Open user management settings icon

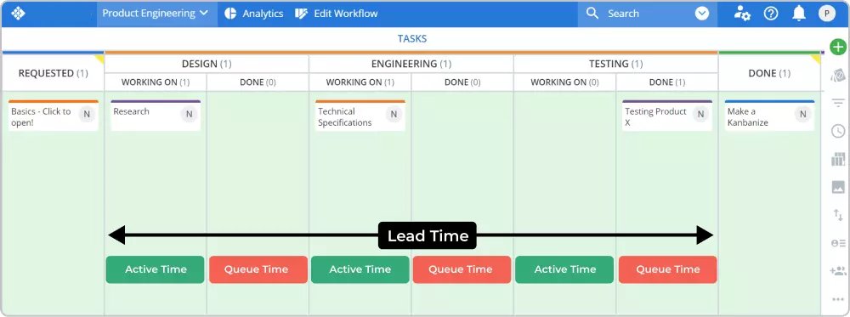tap(742, 14)
